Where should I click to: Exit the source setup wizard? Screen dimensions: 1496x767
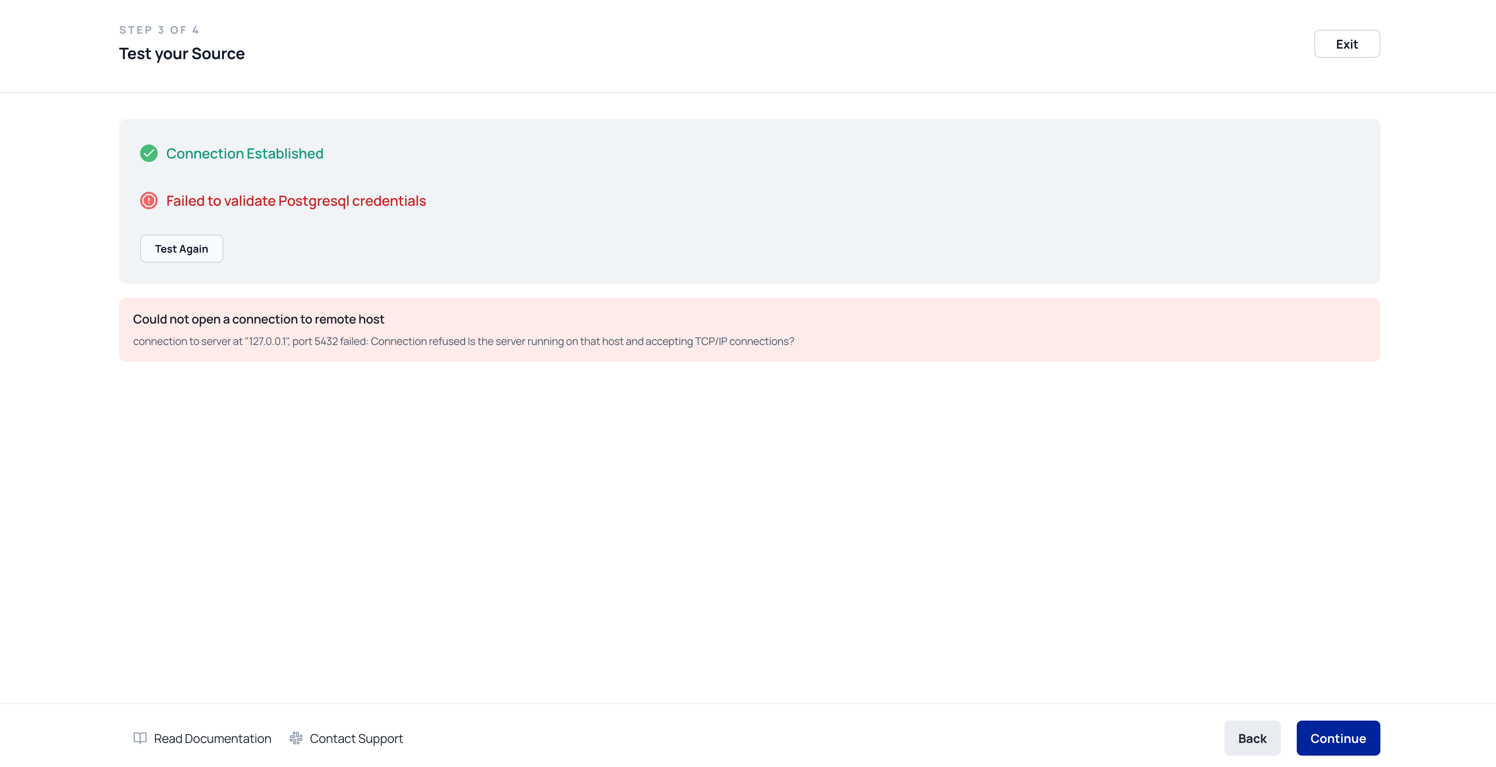[1346, 44]
